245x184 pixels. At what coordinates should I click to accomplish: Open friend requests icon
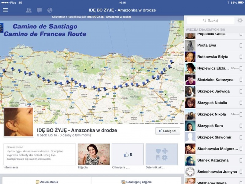coord(28,10)
